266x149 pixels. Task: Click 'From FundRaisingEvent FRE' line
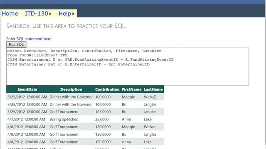pyautogui.click(x=37, y=55)
